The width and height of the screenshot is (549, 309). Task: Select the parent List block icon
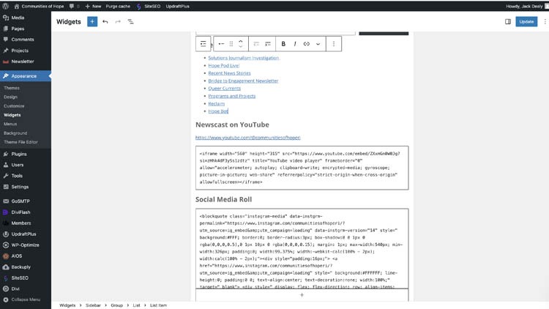click(x=203, y=44)
